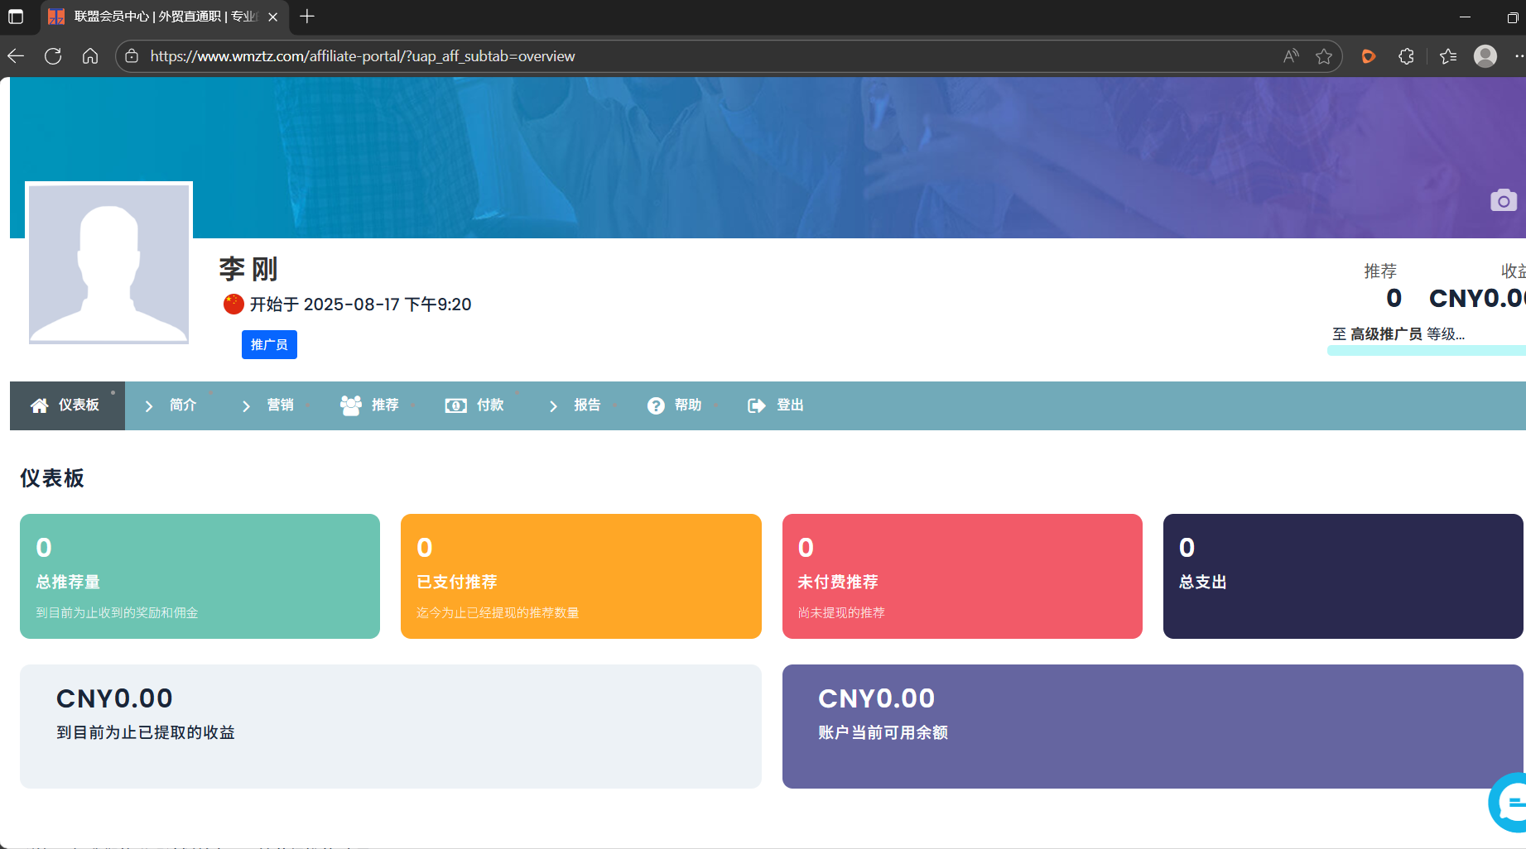Click the browser refresh icon

click(x=53, y=56)
